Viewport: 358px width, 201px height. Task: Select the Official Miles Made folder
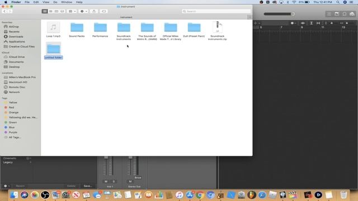pos(171,31)
